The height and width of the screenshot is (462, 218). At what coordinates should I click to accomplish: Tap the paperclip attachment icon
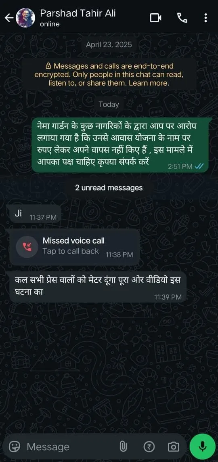coord(123,447)
